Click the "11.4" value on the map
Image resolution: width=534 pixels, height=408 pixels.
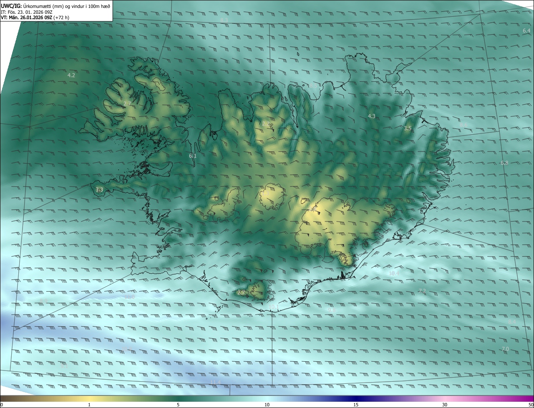(x=215, y=383)
